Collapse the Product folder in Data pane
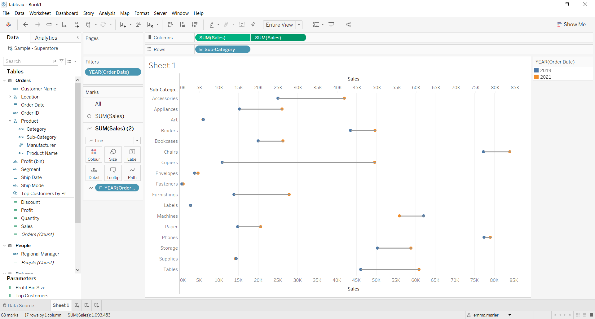The height and width of the screenshot is (319, 595). [10, 121]
